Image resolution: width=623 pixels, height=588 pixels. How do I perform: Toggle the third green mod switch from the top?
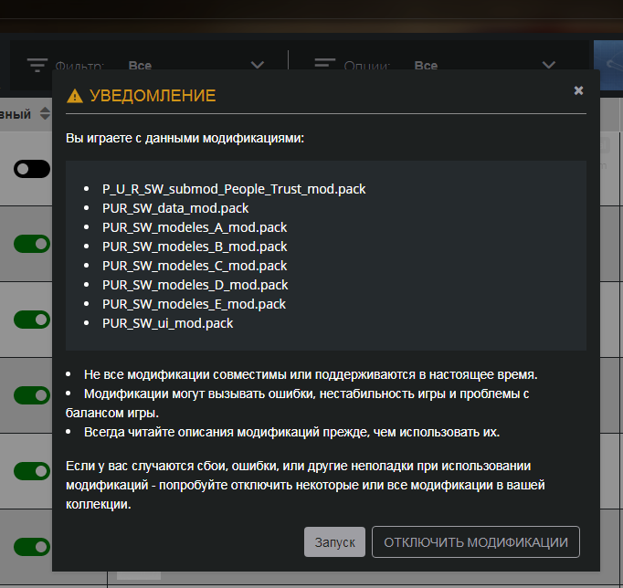[x=31, y=394]
